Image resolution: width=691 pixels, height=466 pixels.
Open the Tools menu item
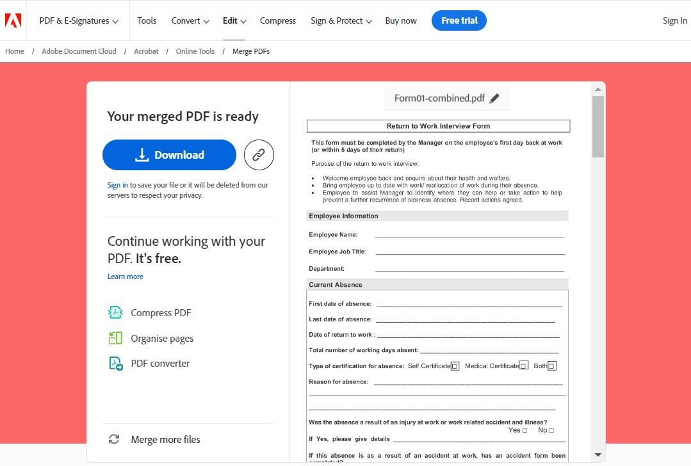147,20
